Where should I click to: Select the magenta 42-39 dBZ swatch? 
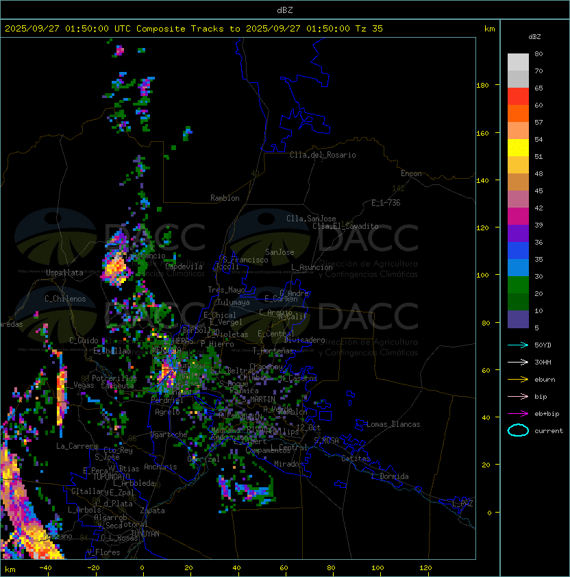pos(518,217)
